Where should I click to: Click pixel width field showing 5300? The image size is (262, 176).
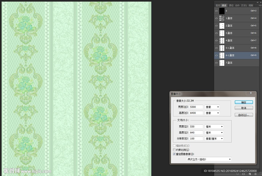196,107
